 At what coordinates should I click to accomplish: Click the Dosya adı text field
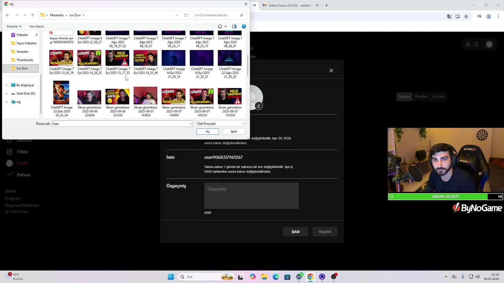click(120, 124)
